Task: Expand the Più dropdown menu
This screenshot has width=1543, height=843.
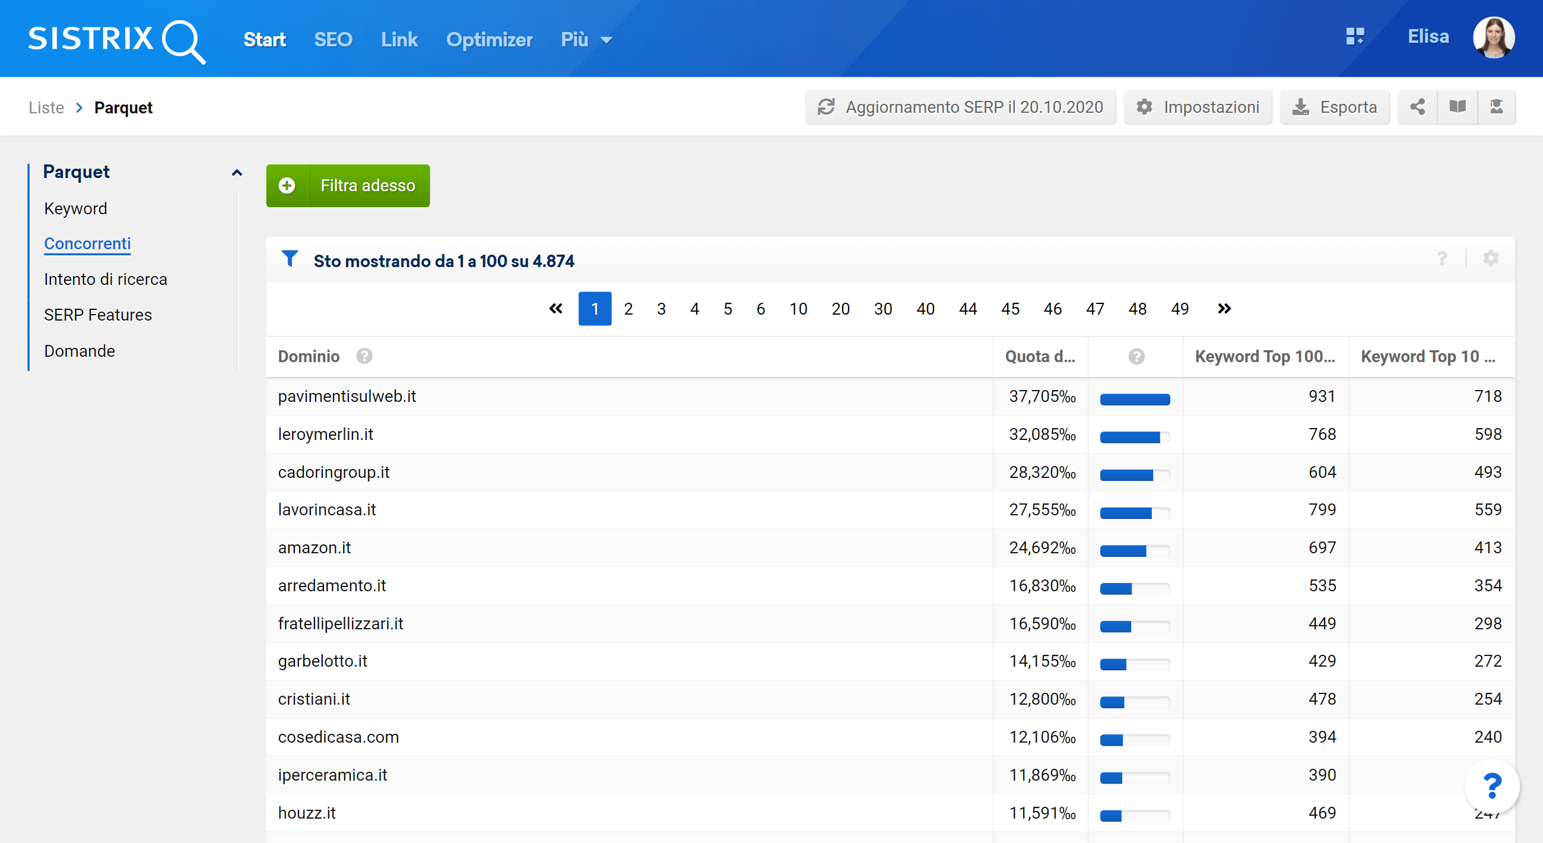Action: pos(586,40)
